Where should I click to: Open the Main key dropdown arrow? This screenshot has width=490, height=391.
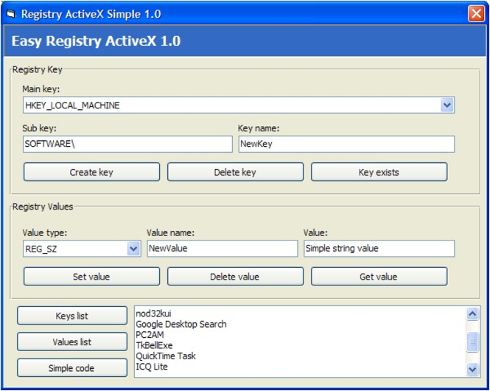(447, 105)
